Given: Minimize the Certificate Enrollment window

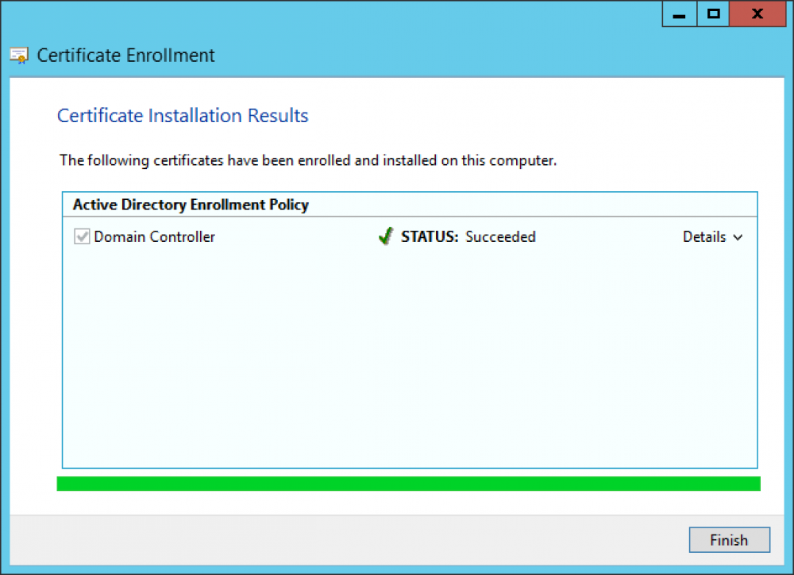Looking at the screenshot, I should [x=679, y=13].
